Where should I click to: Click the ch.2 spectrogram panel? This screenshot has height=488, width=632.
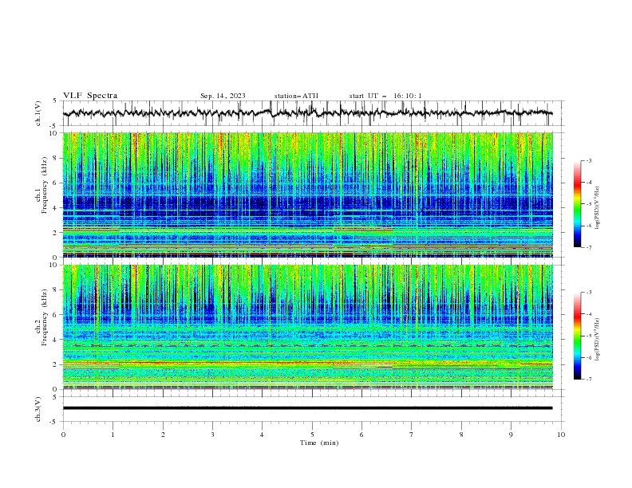(308, 327)
